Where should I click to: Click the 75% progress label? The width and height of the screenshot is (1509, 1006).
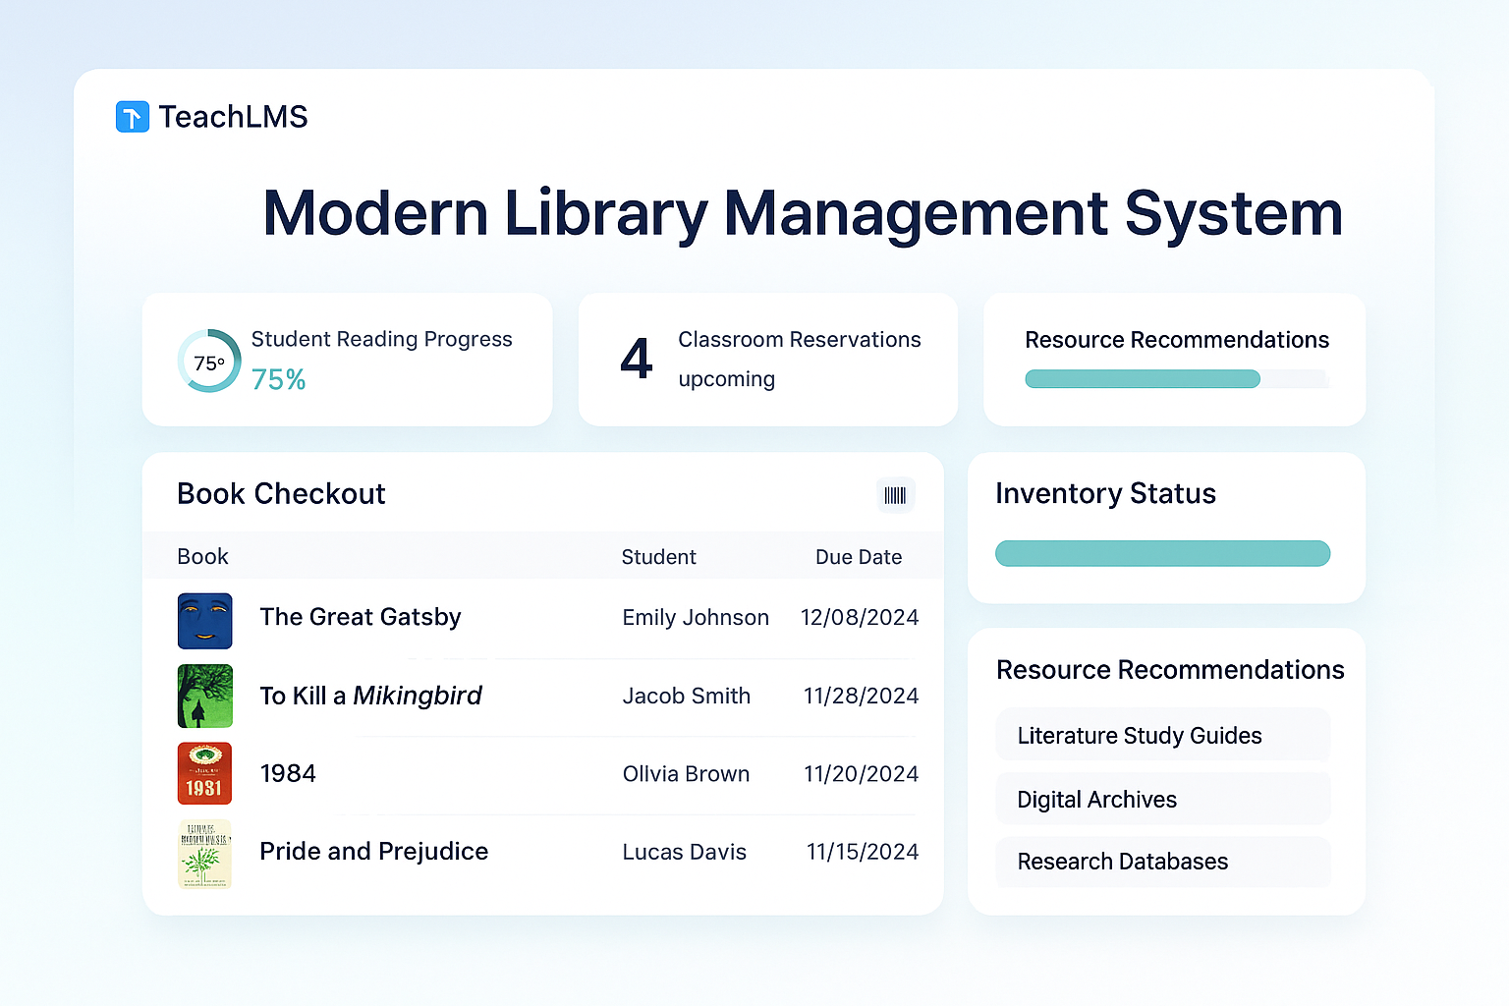click(x=278, y=379)
